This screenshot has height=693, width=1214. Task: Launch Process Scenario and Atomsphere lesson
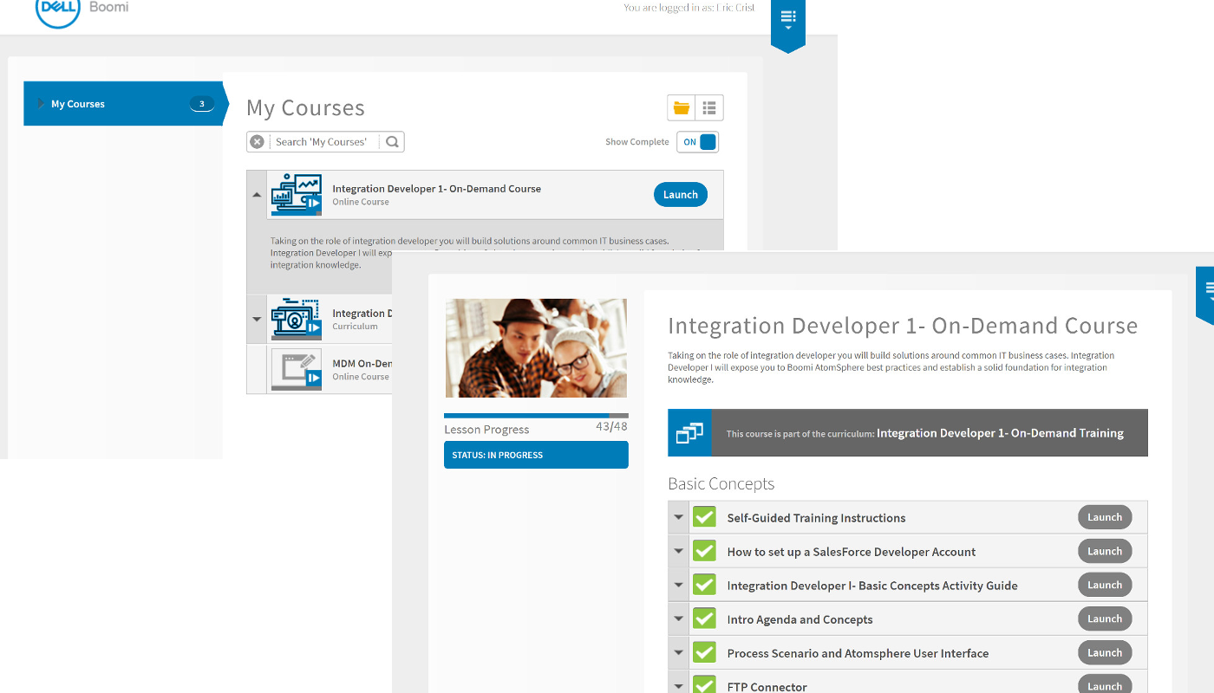point(1105,652)
